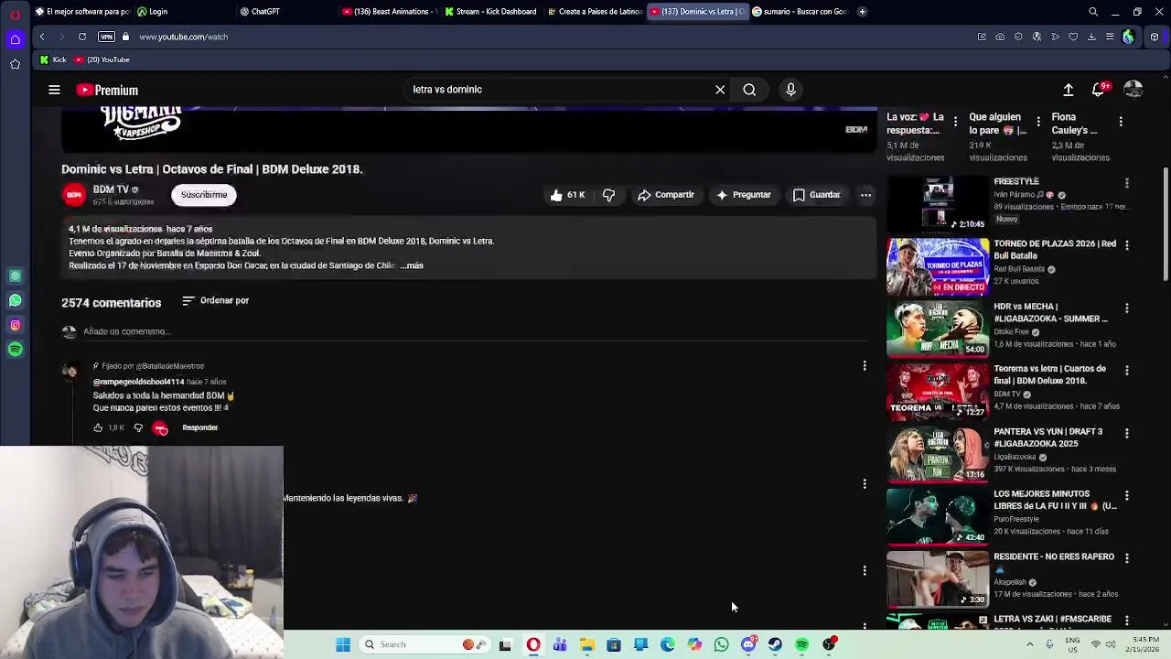
Task: Subscribe with the Suscribirme button
Action: pyautogui.click(x=204, y=195)
